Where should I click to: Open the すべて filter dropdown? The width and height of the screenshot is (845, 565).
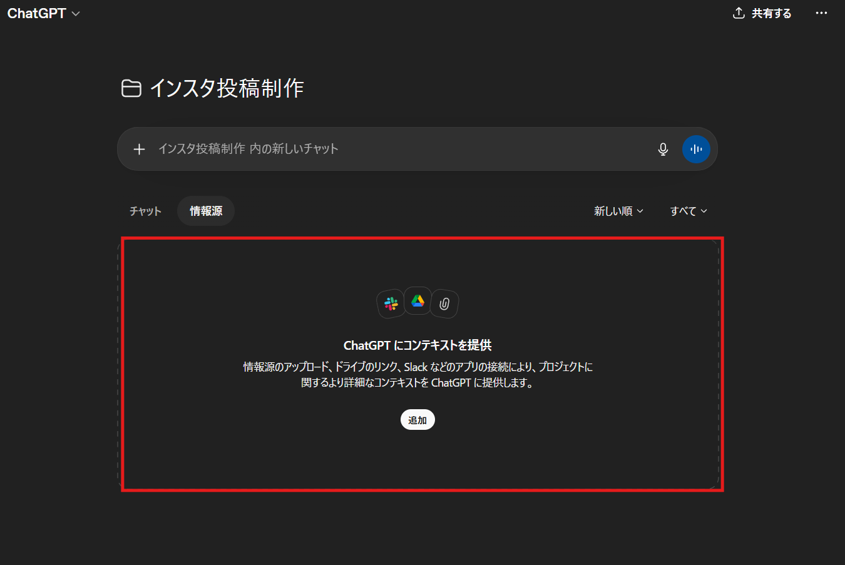pos(687,211)
